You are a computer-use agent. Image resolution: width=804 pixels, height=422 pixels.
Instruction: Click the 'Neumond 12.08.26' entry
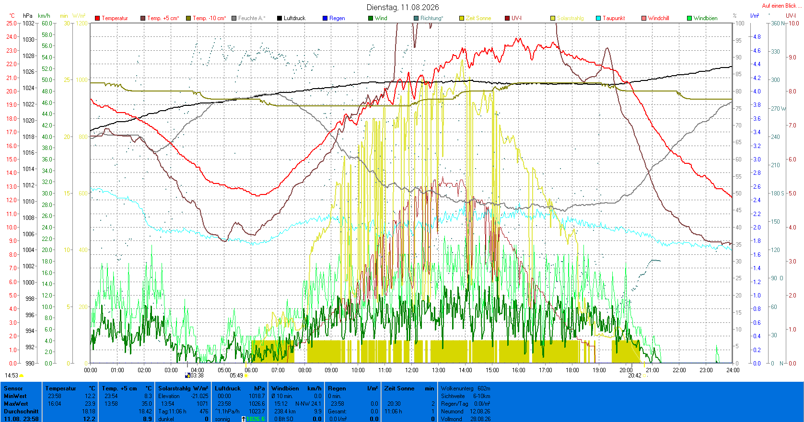[x=466, y=411]
